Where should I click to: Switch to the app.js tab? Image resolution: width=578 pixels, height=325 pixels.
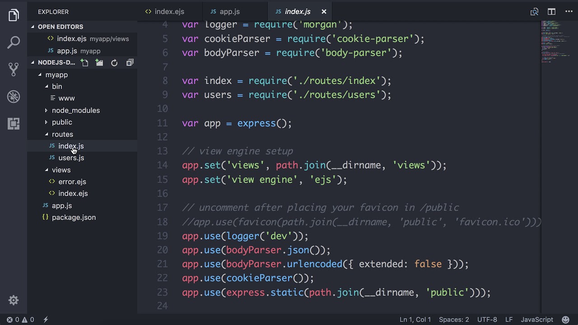229,12
